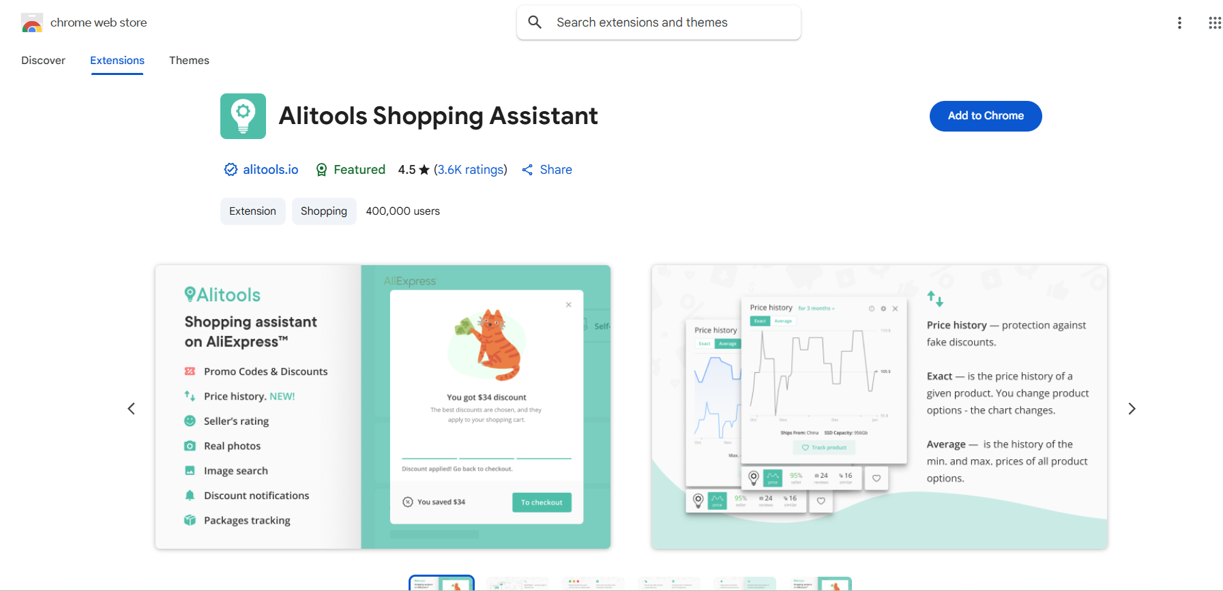
Task: Click the Share link
Action: click(556, 170)
